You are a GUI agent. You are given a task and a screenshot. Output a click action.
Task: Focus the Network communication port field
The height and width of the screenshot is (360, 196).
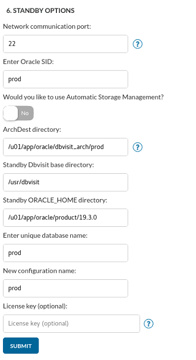[65, 44]
